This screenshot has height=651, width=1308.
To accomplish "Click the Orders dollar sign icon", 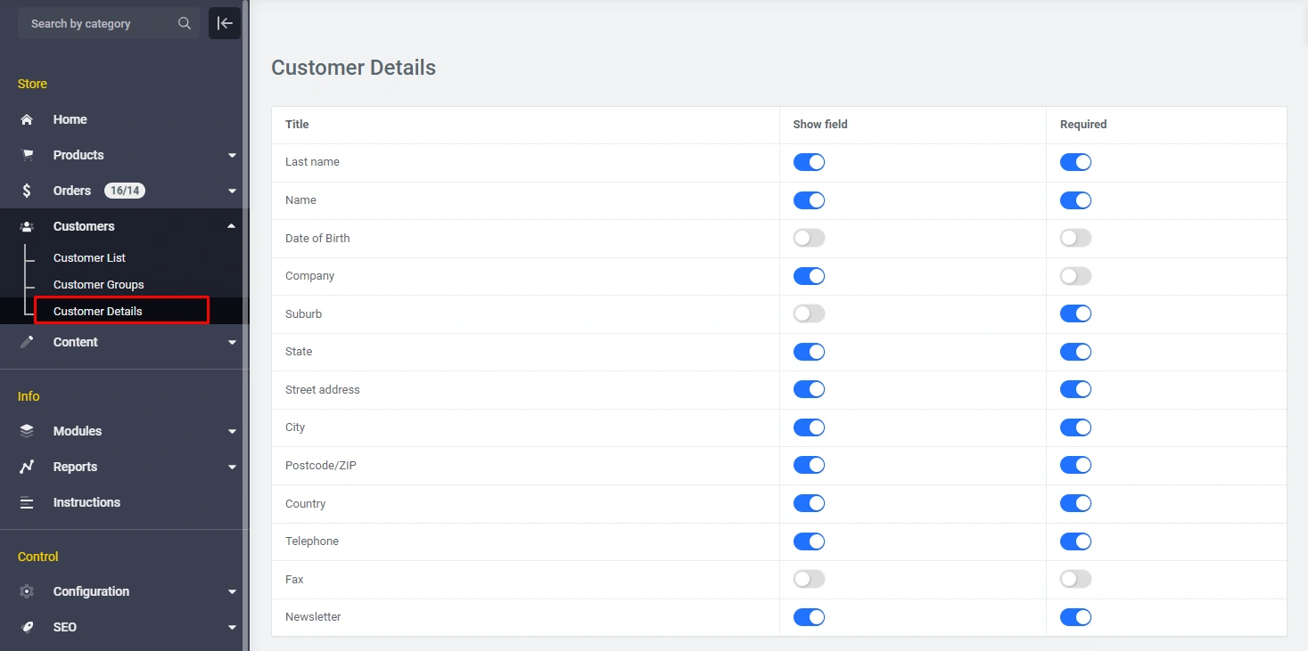I will point(27,191).
